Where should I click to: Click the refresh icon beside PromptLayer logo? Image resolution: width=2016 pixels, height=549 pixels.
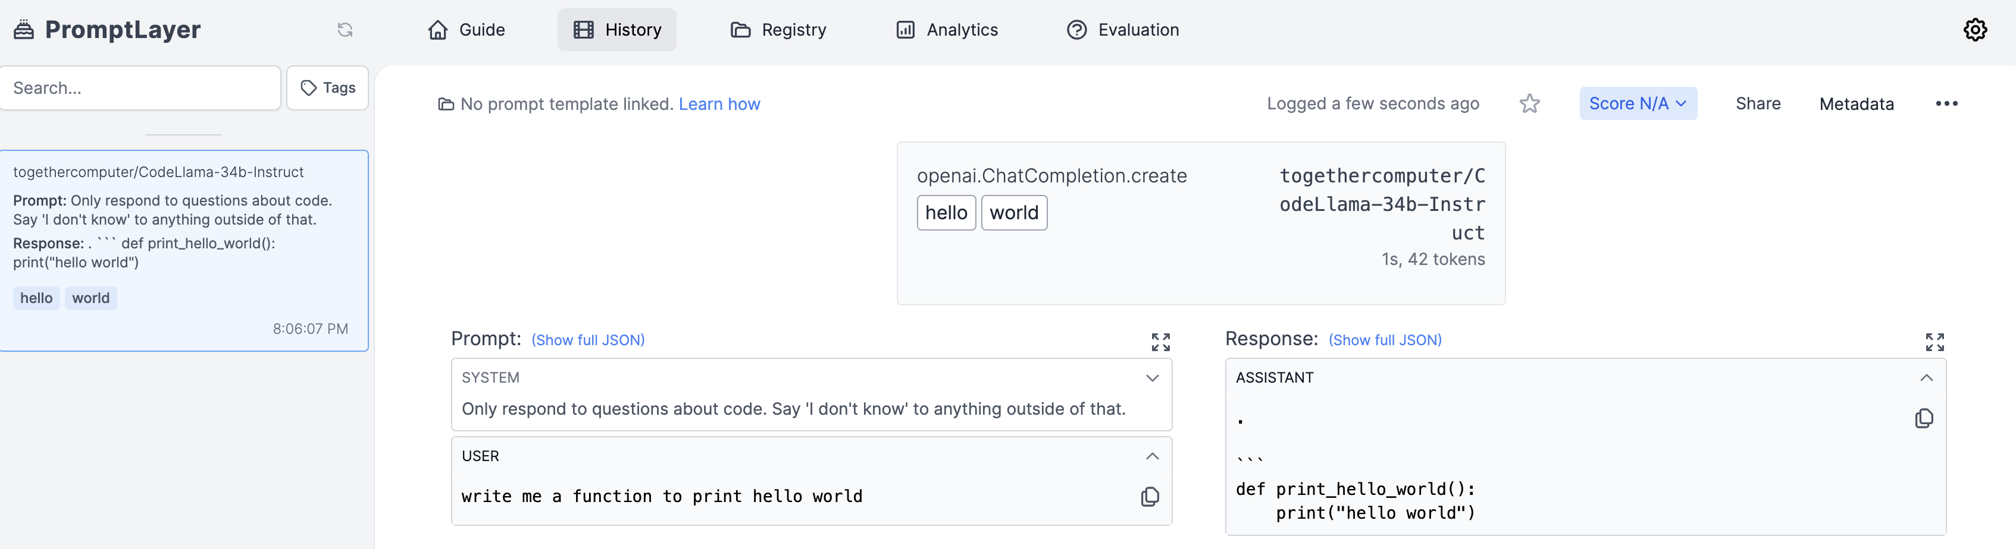click(x=345, y=30)
